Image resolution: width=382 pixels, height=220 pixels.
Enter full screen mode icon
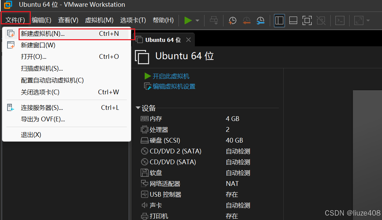tap(307, 21)
